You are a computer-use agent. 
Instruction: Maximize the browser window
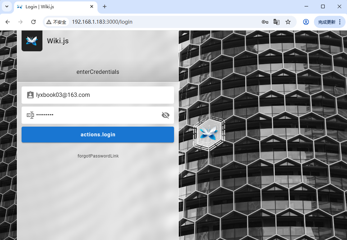coord(323,6)
